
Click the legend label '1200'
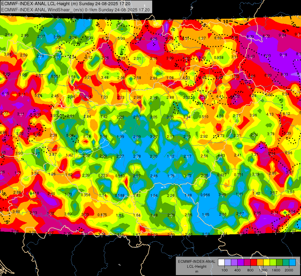pyautogui.click(x=263, y=270)
